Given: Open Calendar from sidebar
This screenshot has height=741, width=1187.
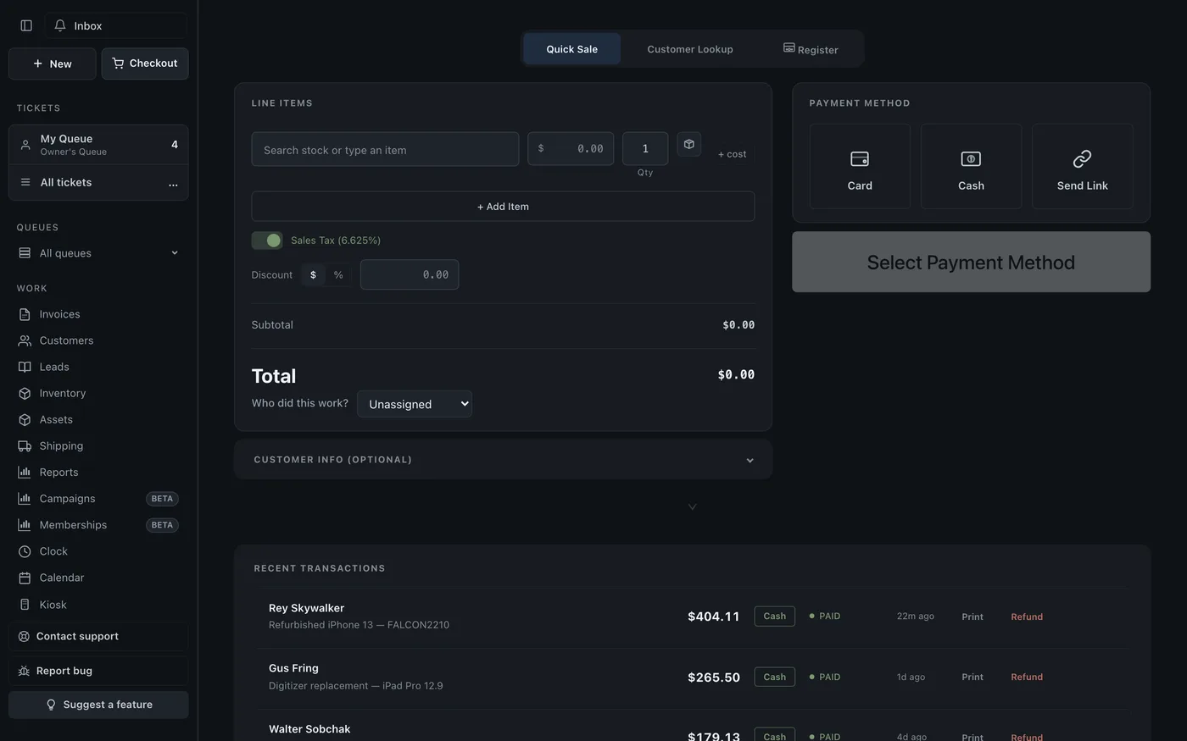Looking at the screenshot, I should coord(98,578).
